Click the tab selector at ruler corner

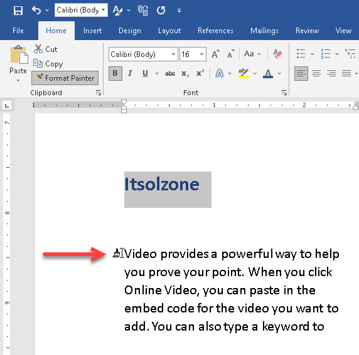(7, 105)
